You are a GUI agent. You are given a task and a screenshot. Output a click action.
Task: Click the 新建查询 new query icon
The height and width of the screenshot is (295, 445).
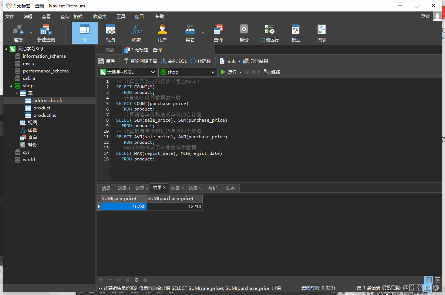[46, 33]
